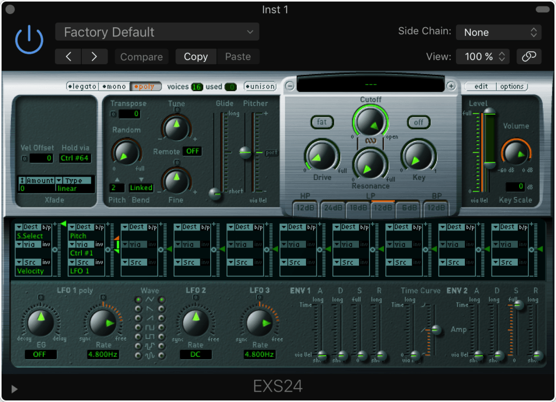Toggle b/p on the S.Select modulation slot
The height and width of the screenshot is (402, 556).
coord(47,227)
